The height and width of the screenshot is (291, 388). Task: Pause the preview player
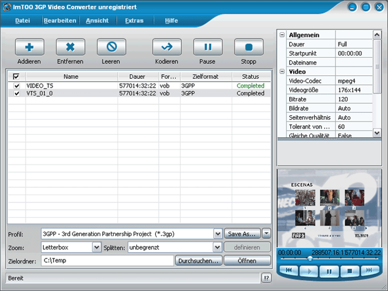point(329,272)
